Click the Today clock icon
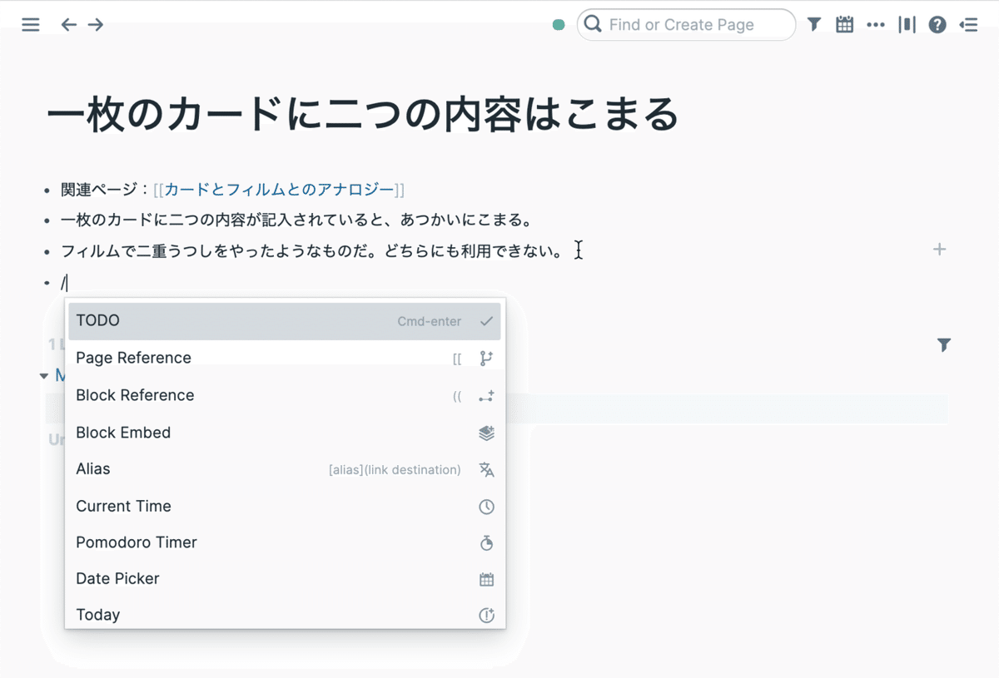Screen dimensions: 999x678 point(487,616)
